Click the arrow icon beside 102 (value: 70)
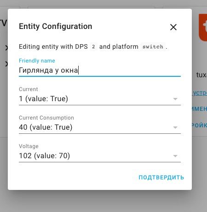Image resolution: width=207 pixels, height=212 pixels. 175,156
